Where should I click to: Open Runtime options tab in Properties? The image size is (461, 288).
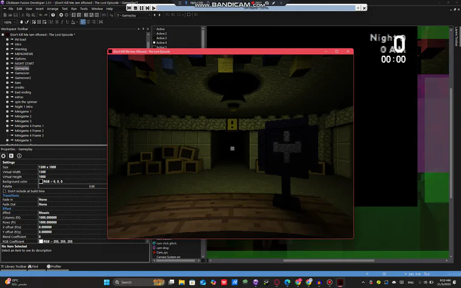[x=11, y=156]
